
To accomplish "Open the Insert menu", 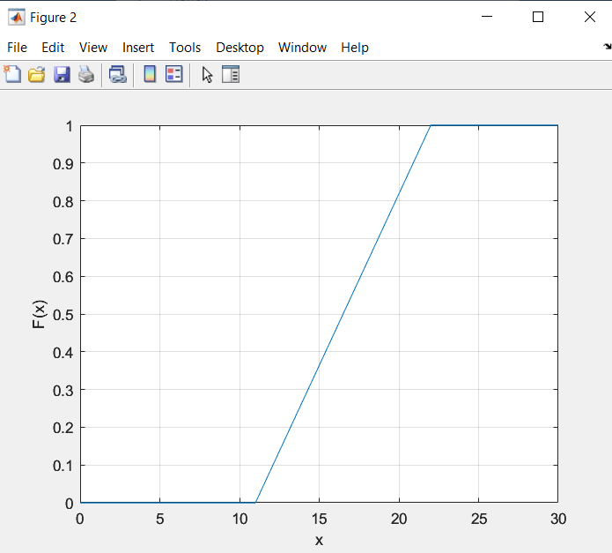I will pos(138,48).
